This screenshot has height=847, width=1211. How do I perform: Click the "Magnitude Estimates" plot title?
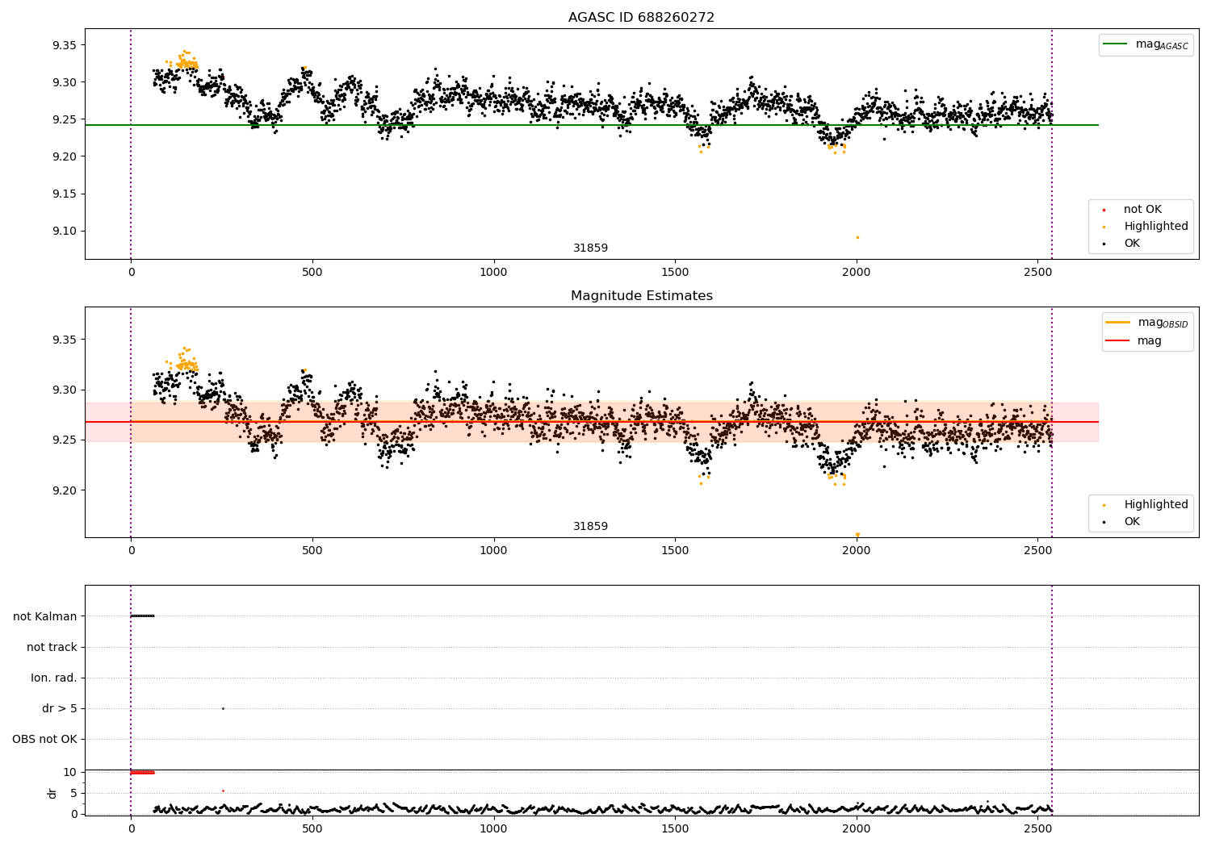[x=641, y=296]
